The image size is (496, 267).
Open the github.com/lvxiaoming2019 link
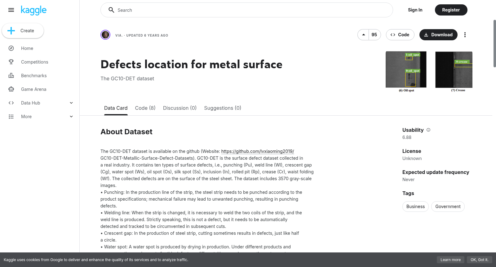(258, 151)
